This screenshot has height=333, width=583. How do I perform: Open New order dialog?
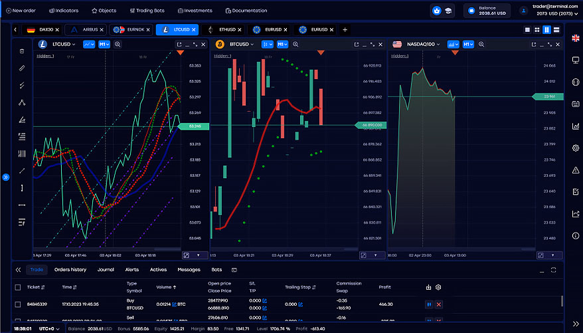coord(21,11)
